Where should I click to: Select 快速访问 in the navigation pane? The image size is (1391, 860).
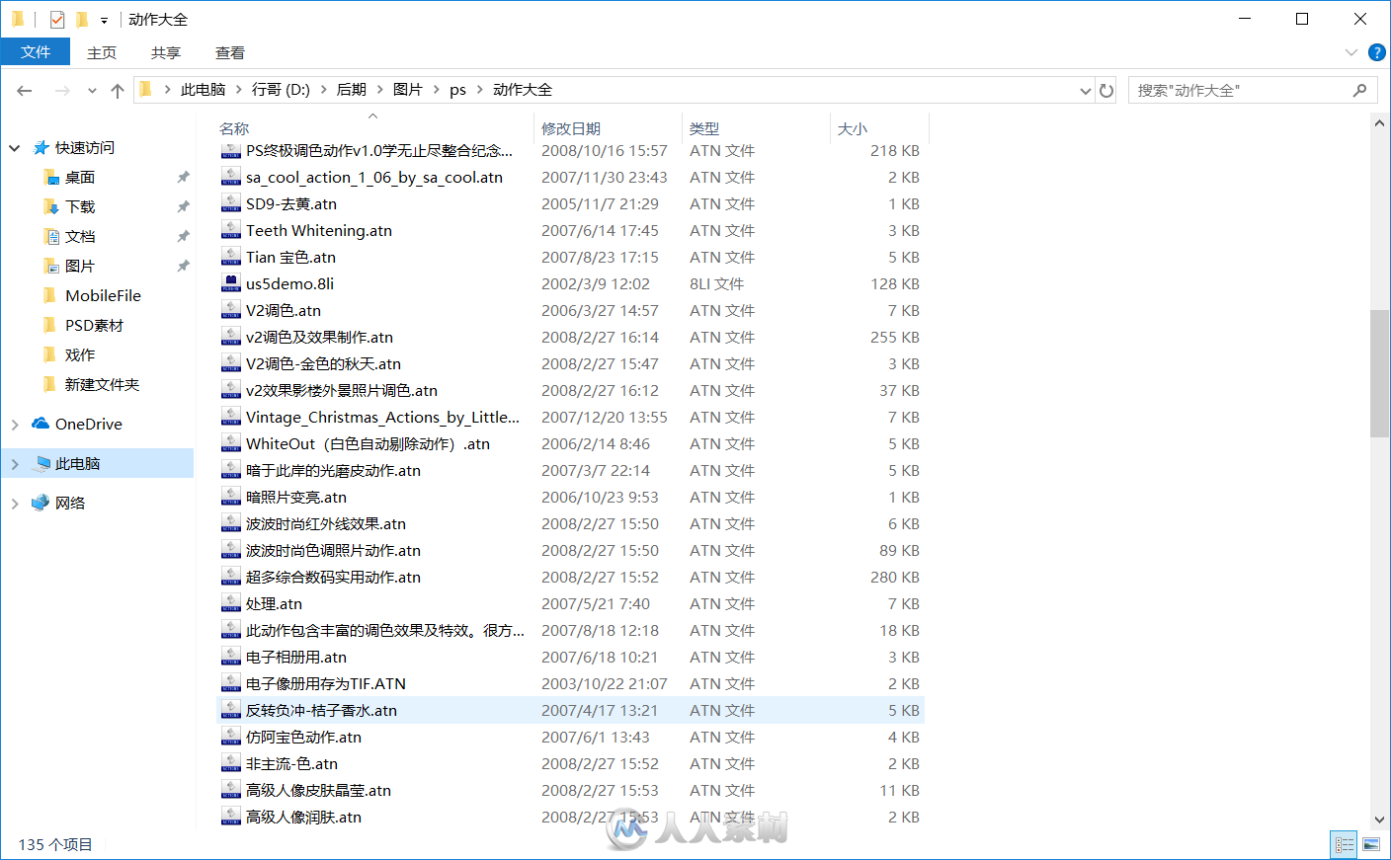pyautogui.click(x=84, y=148)
